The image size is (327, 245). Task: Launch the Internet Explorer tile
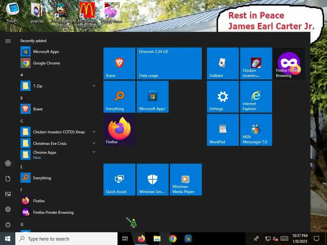pyautogui.click(x=256, y=97)
